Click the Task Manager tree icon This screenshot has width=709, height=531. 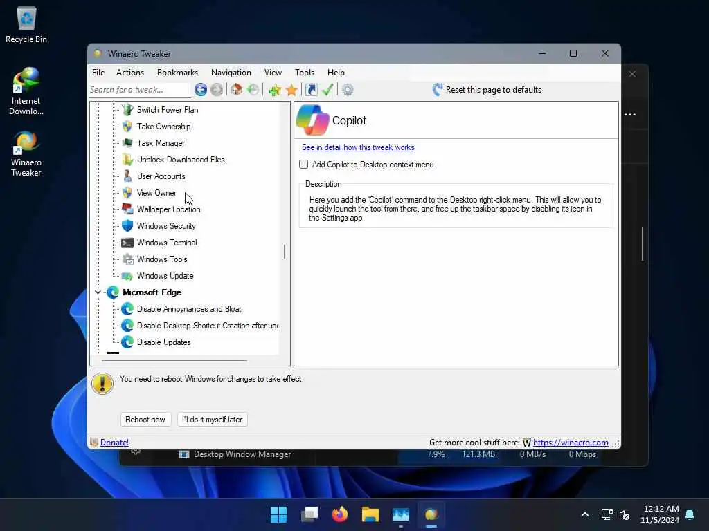point(127,143)
